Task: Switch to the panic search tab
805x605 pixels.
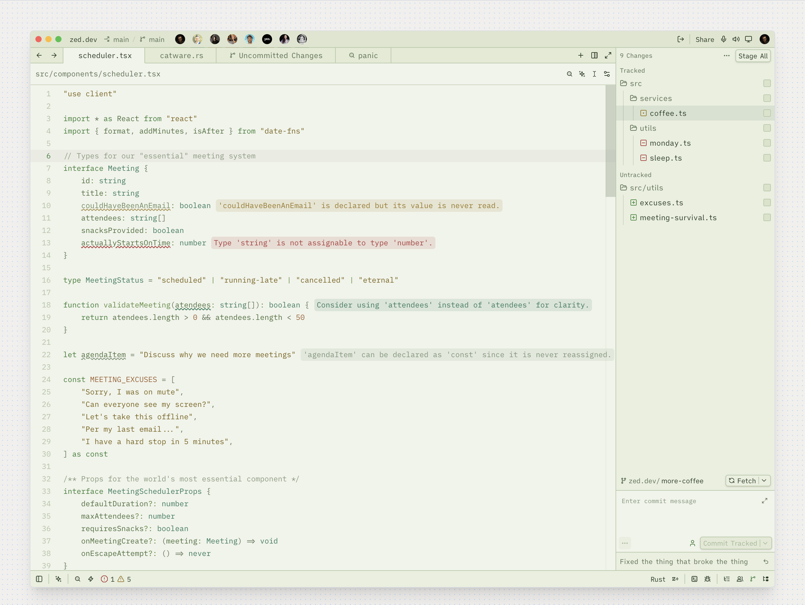Action: pyautogui.click(x=363, y=55)
